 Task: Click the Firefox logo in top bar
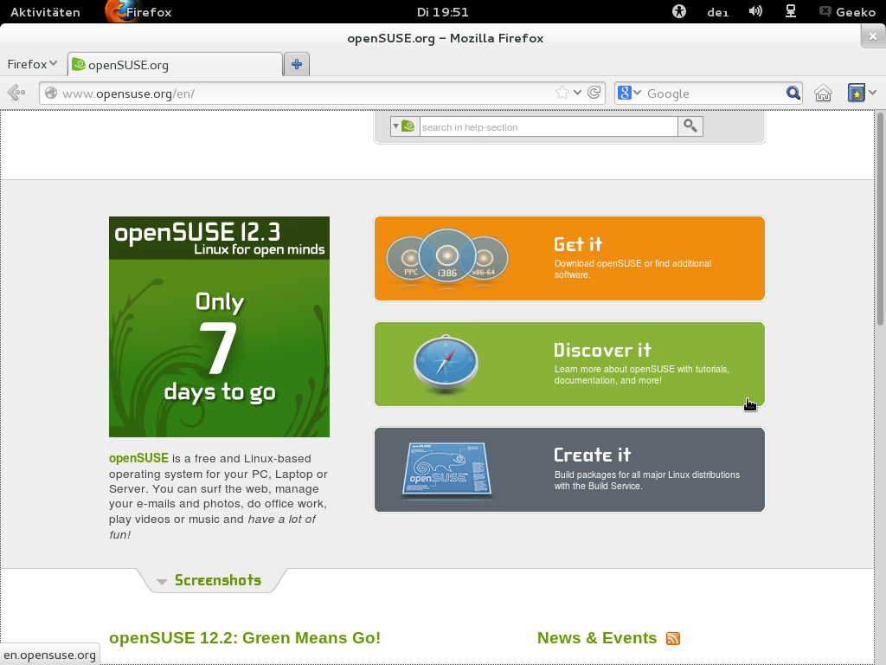(119, 11)
